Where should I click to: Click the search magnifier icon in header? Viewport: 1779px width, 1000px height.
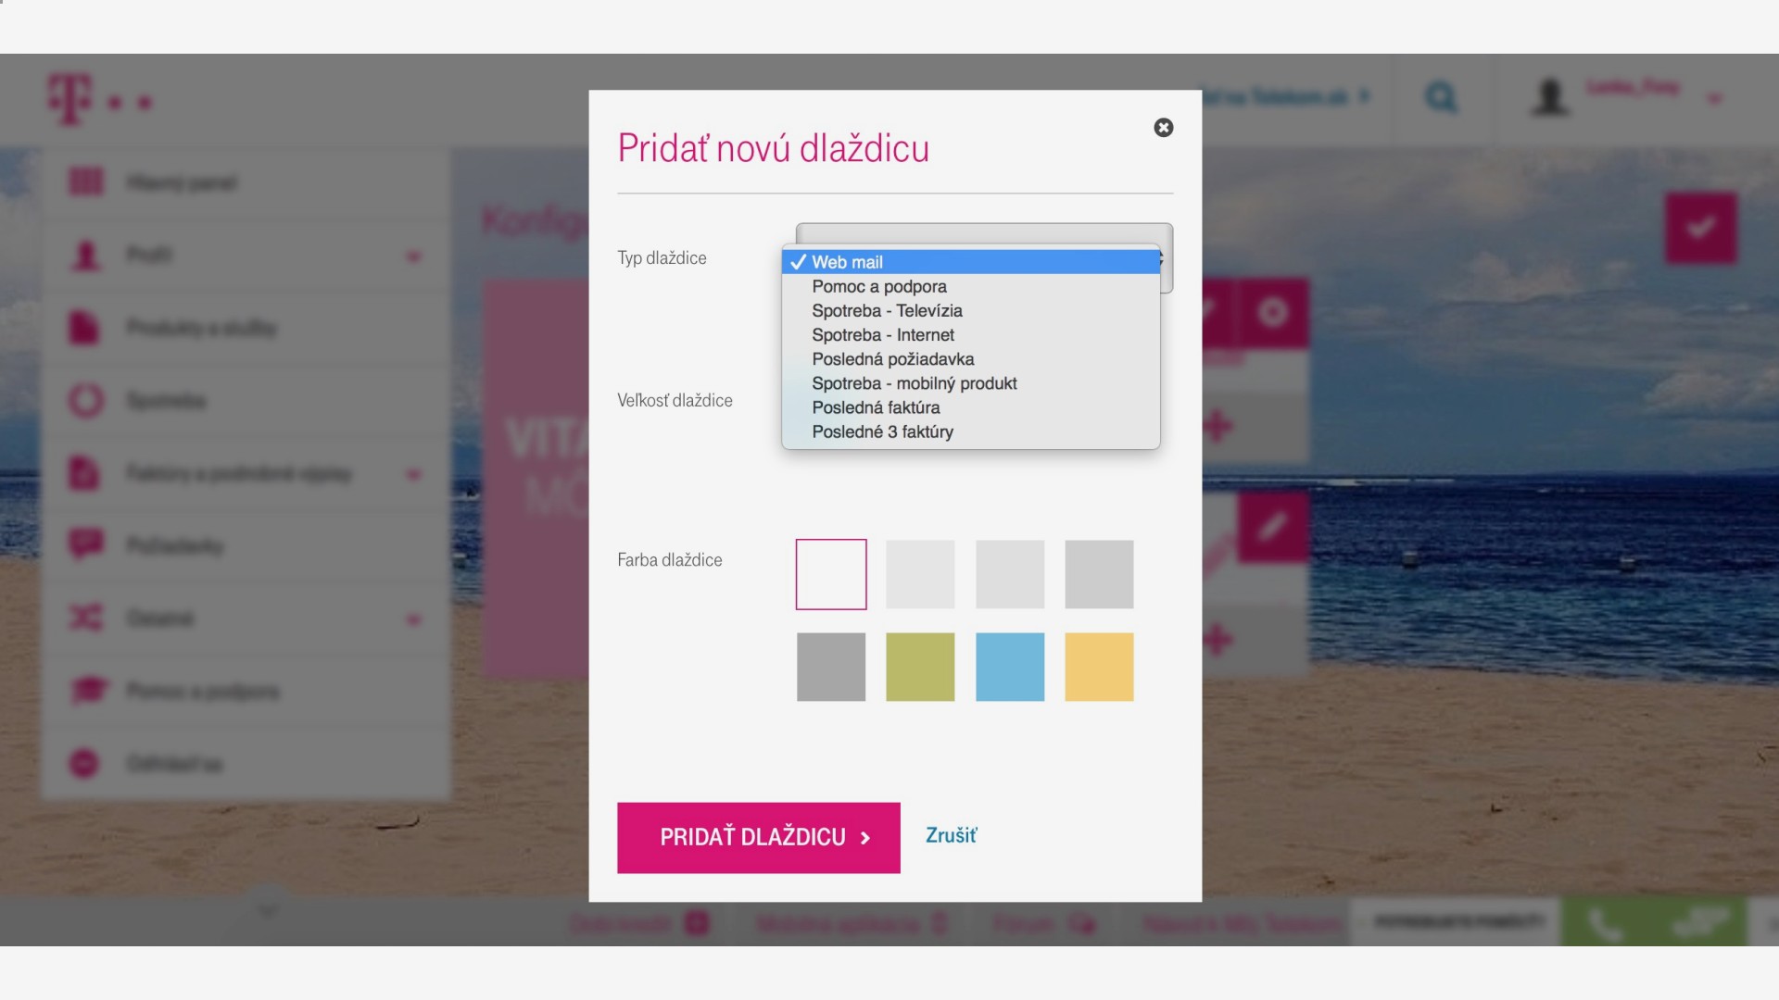1440,97
